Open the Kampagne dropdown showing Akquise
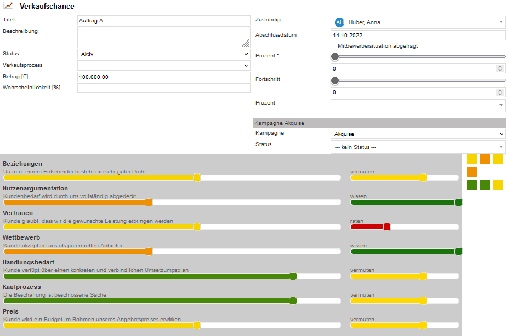This screenshot has height=336, width=506. [418, 134]
